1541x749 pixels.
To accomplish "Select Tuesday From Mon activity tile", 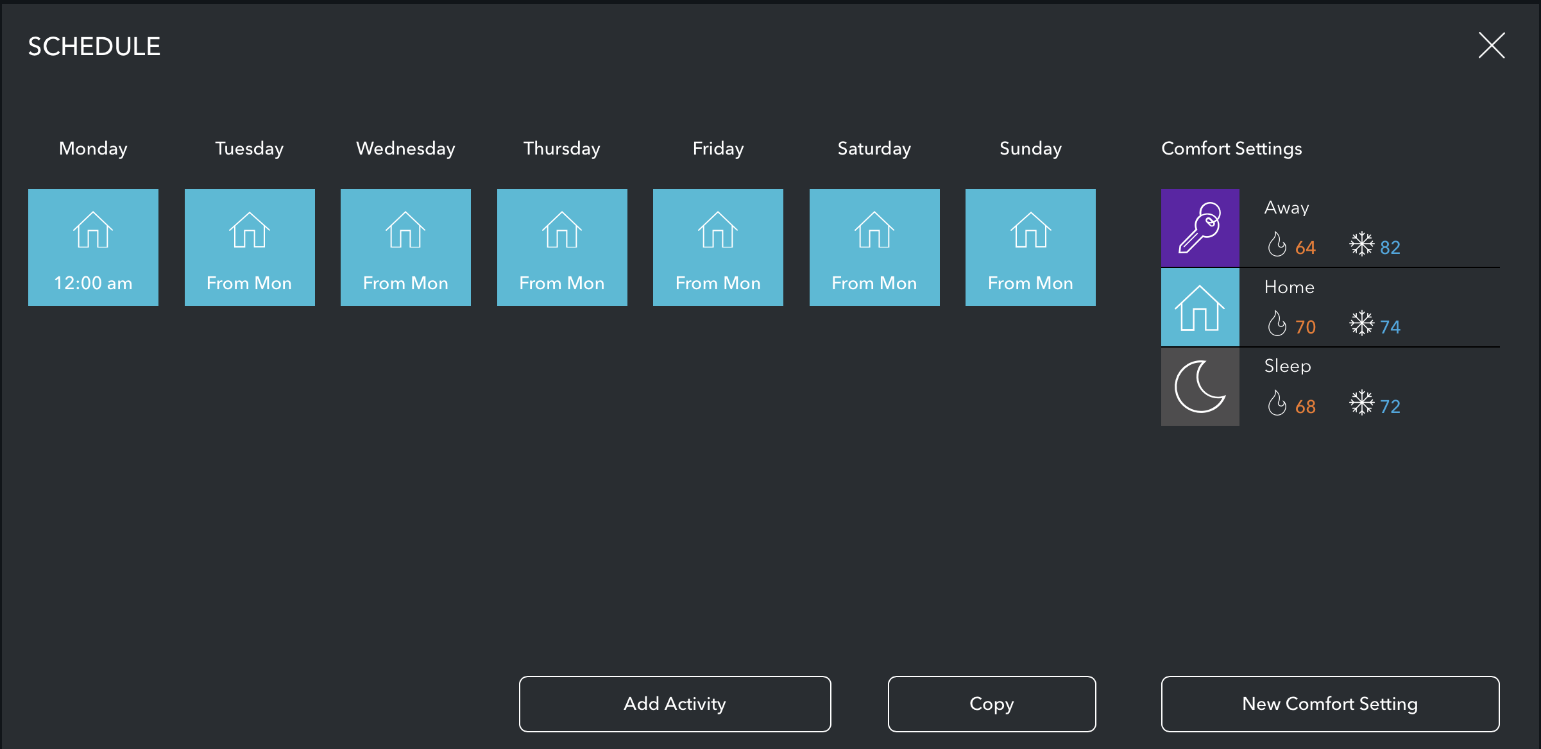I will [250, 248].
